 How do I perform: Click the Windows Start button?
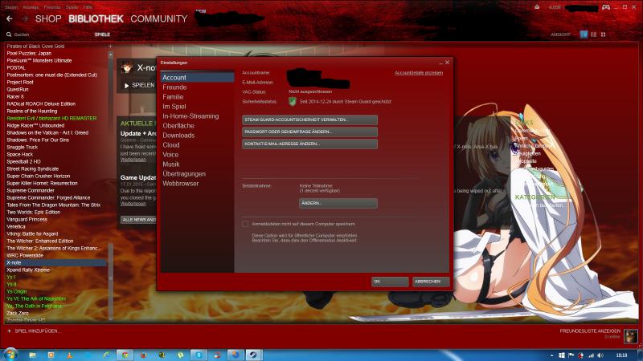pyautogui.click(x=11, y=354)
